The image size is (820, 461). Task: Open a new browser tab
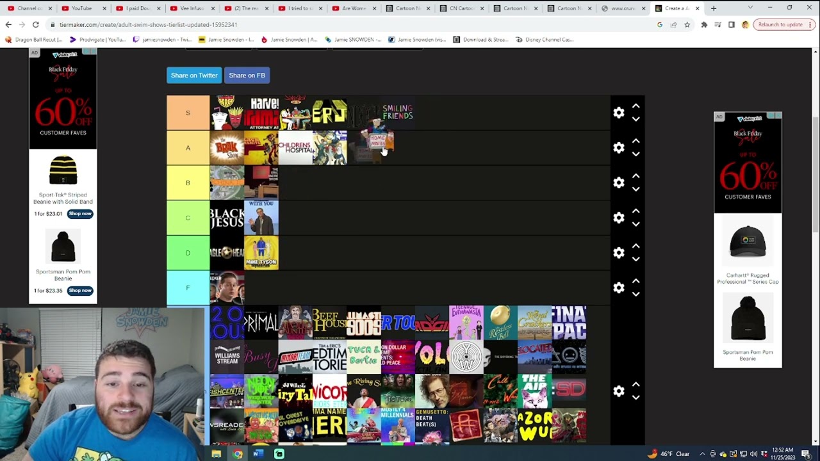pos(714,8)
